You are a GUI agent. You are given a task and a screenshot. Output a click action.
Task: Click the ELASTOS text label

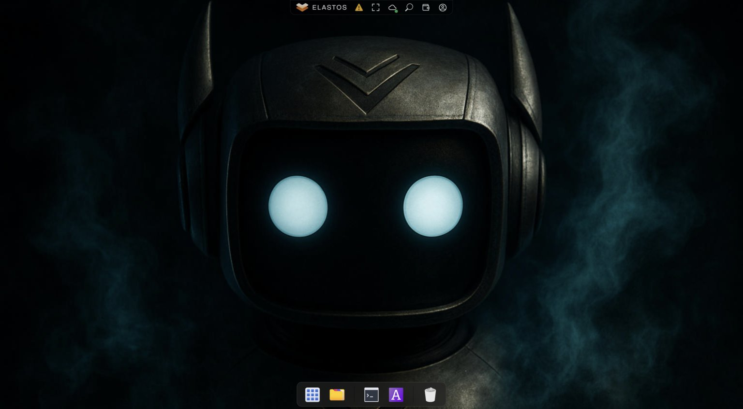point(329,7)
